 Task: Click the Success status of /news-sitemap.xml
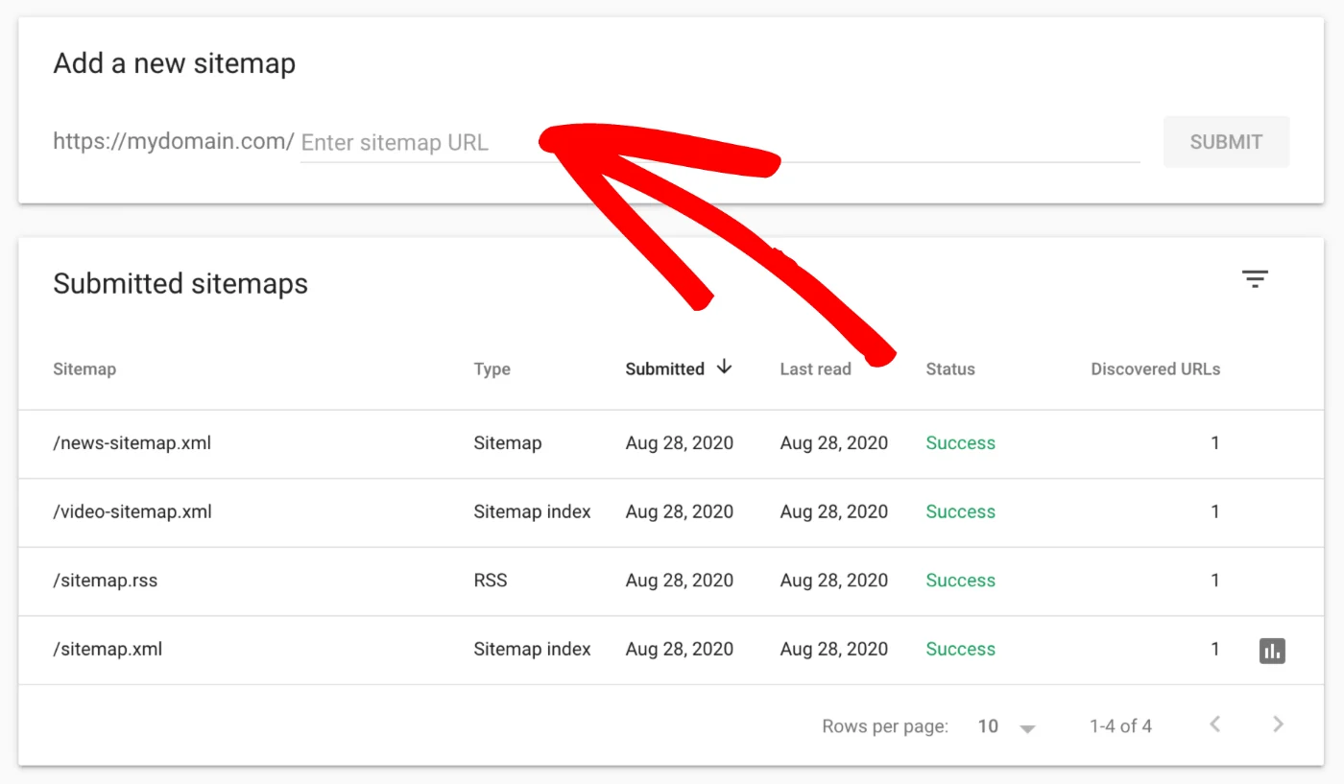[960, 443]
